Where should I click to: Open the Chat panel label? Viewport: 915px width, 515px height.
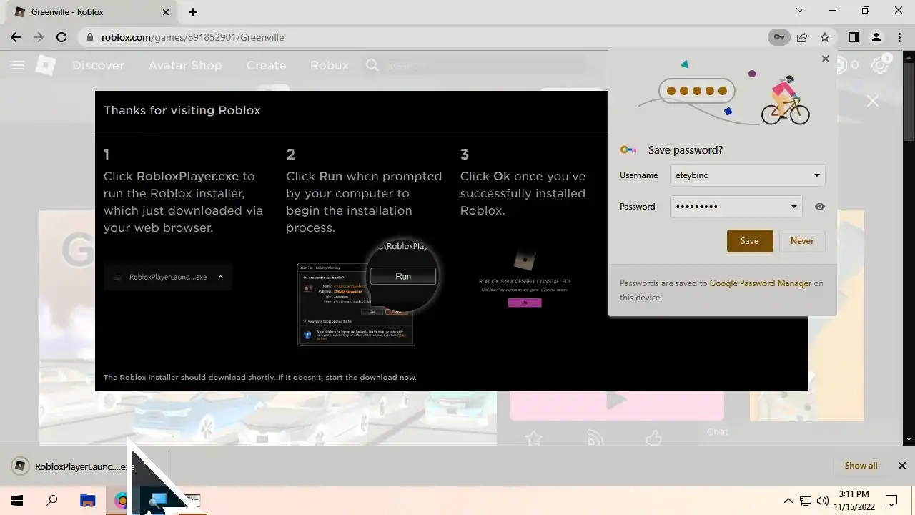coord(718,431)
